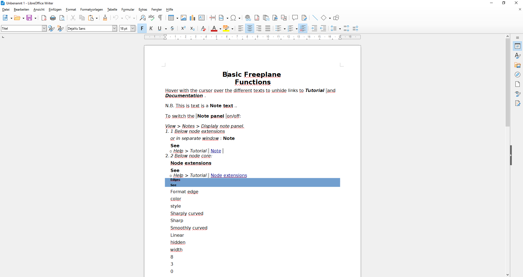Screen dimensions: 523x277
Task: Apply the red font color
Action: pos(214,28)
